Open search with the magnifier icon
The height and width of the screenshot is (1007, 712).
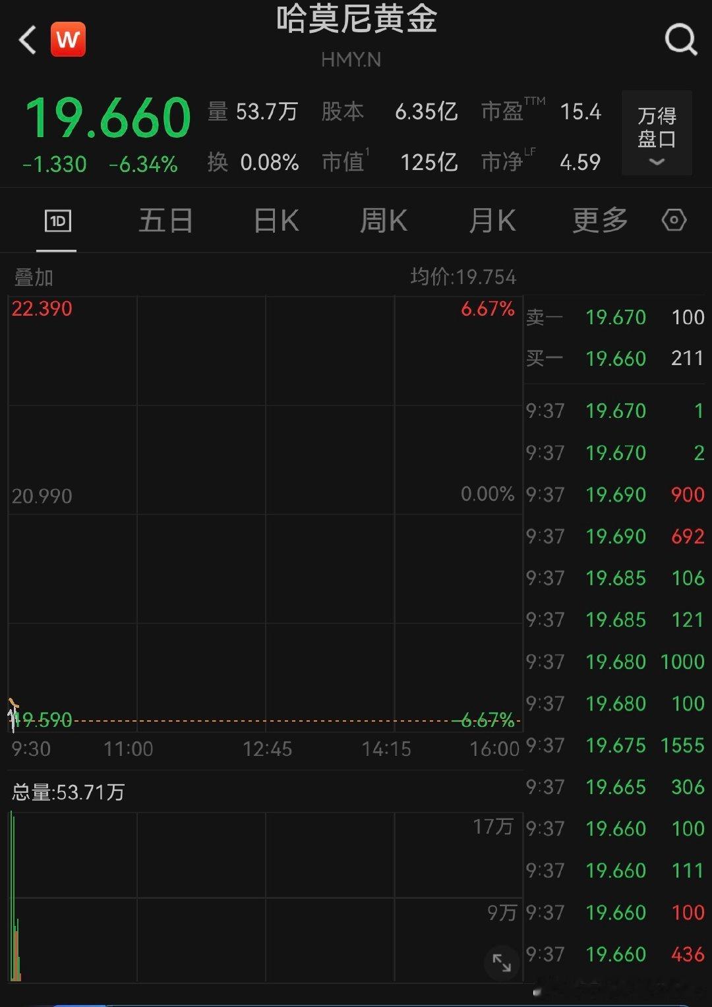(680, 40)
